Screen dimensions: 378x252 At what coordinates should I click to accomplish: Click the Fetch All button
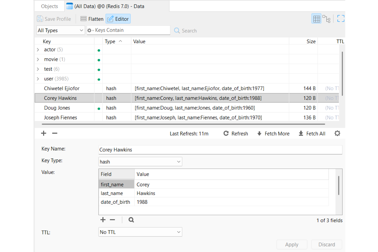point(312,134)
